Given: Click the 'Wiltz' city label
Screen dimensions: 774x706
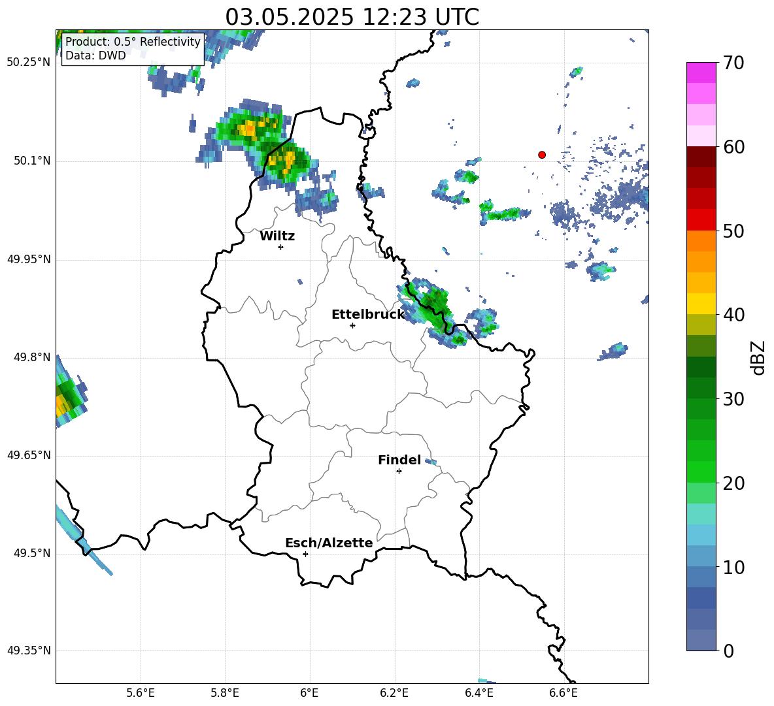Looking at the screenshot, I should tap(277, 236).
